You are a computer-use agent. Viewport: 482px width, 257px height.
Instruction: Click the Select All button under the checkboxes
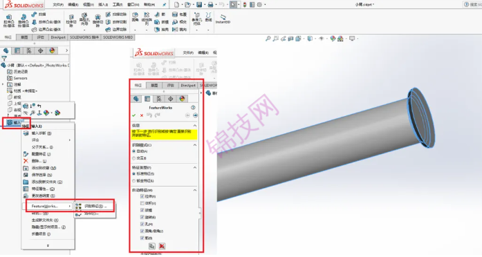pos(152,246)
